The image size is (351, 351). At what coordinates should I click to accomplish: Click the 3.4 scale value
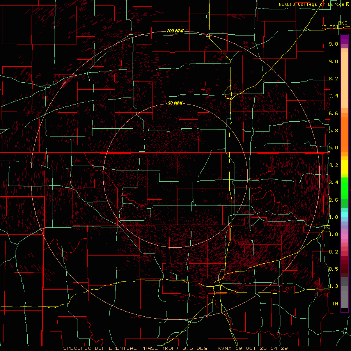(x=333, y=183)
